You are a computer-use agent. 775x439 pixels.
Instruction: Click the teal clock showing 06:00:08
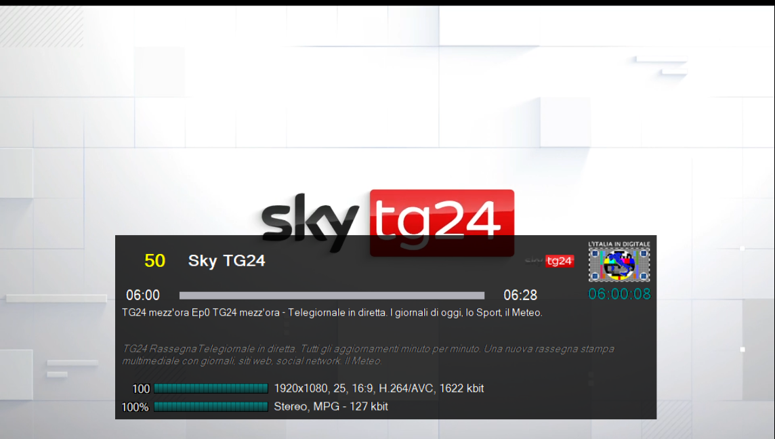coord(619,294)
